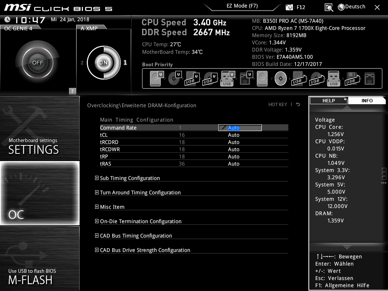Click the info panel lower scroll grip
Image resolution: width=388 pixels, height=291 pixels.
[347, 247]
